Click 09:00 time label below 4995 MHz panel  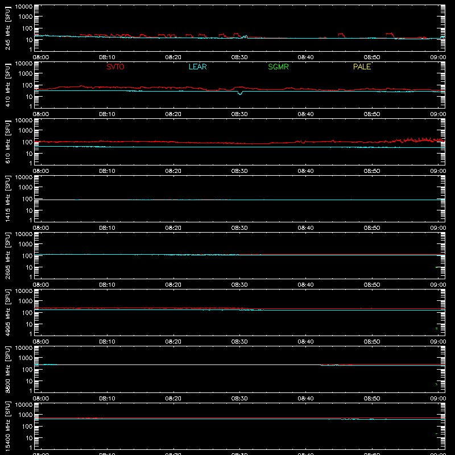click(438, 342)
